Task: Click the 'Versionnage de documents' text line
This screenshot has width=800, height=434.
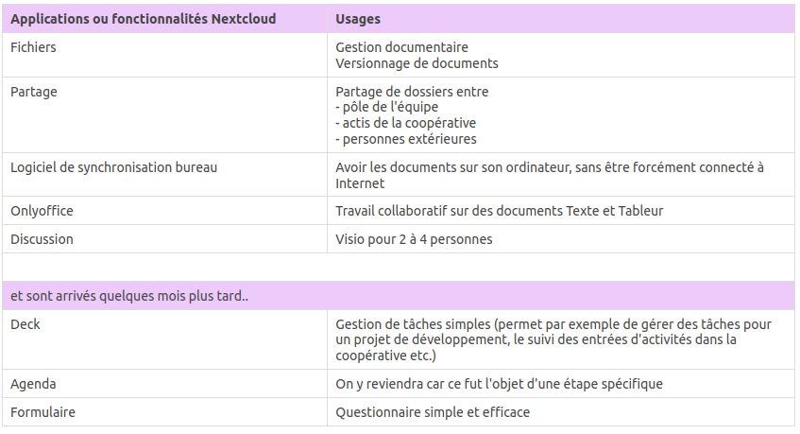Action: pos(417,63)
